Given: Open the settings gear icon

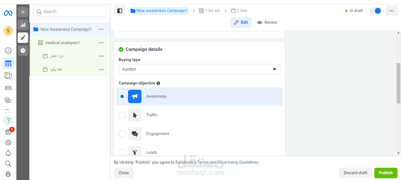Looking at the screenshot, I should (x=8, y=143).
